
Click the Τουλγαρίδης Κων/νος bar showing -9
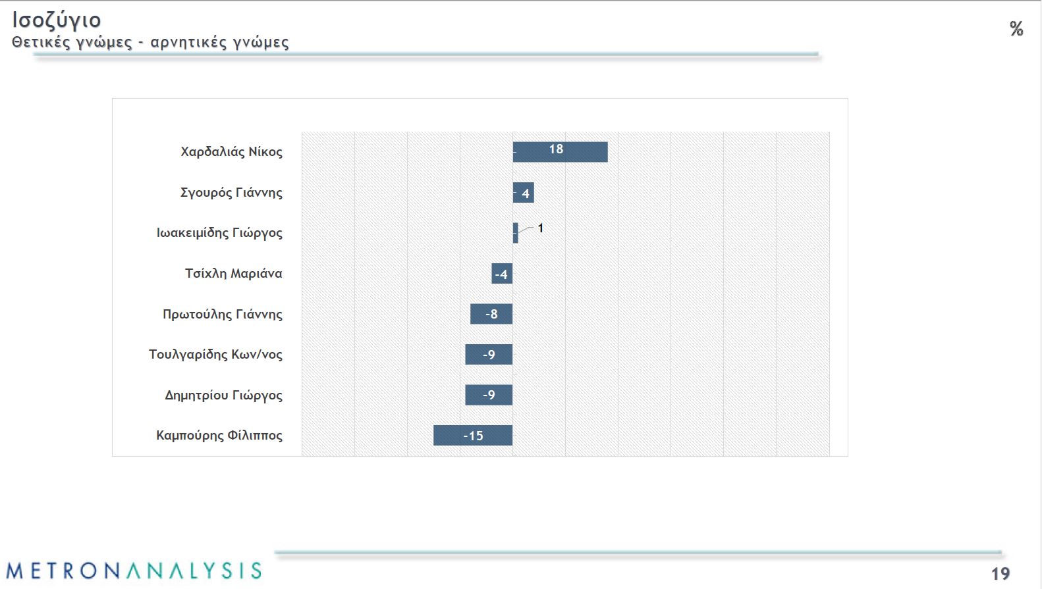point(488,355)
